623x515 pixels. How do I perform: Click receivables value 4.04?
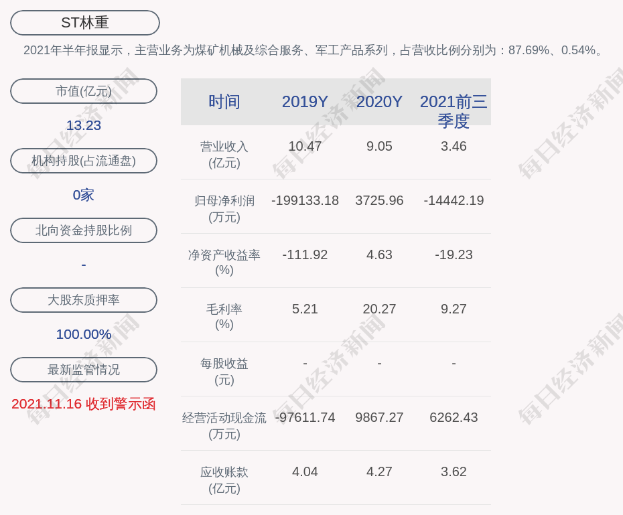pos(305,471)
